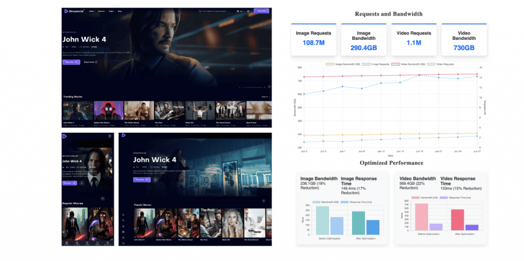Click the account icon at the right of the mobile bar
Image resolution: width=524 pixels, height=261 pixels.
tap(107, 243)
